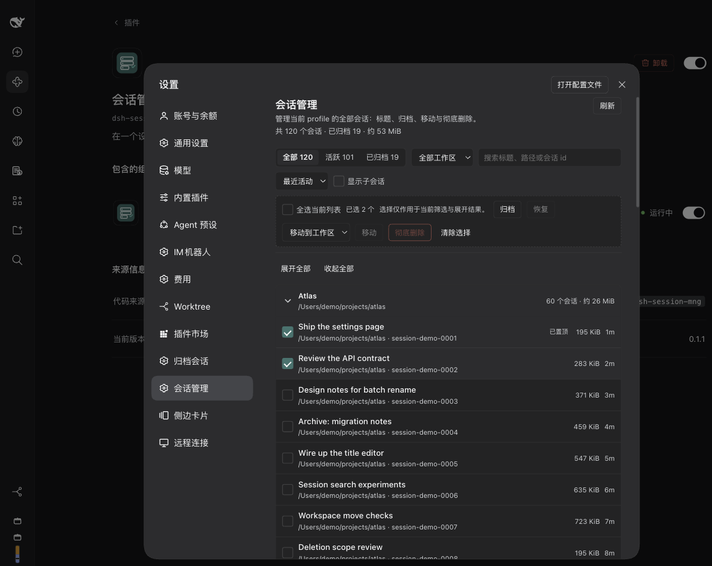Uncheck Ship the settings page session
The width and height of the screenshot is (712, 566).
[x=287, y=332]
